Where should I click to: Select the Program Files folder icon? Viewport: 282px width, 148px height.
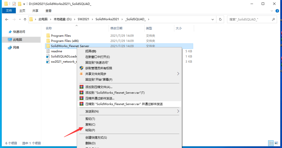[48, 35]
